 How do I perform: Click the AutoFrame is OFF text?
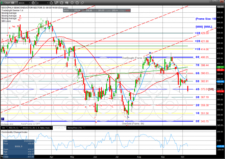[30, 124]
